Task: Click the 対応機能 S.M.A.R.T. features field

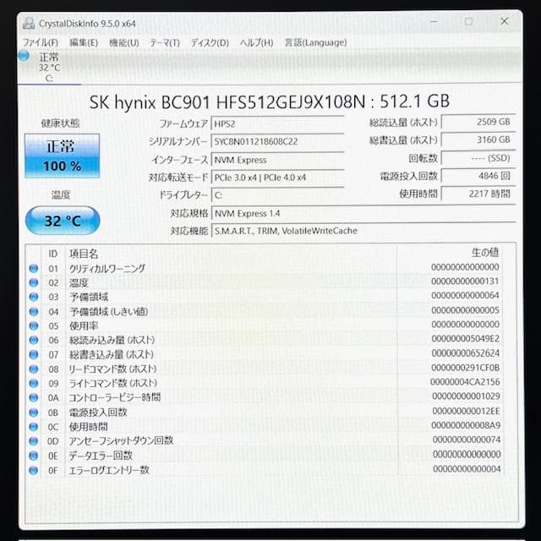Action: 363,231
